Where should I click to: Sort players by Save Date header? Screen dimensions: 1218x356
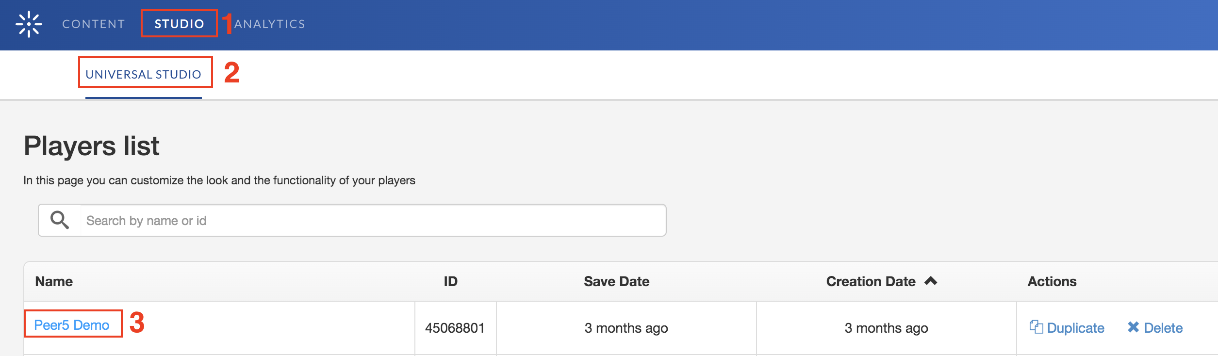(x=616, y=281)
